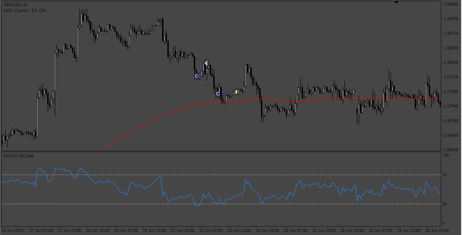Click the 1.57040 price label
Viewport: 462px width, 235px height.
(x=450, y=106)
